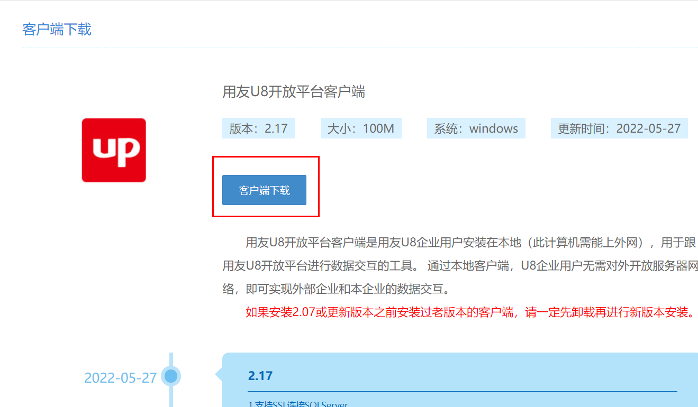This screenshot has width=698, height=407.
Task: Click the bold 2.17 changelog heading
Action: [x=260, y=376]
